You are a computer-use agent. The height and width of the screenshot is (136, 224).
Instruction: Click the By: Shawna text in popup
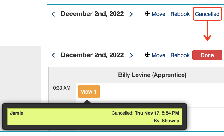[166, 121]
